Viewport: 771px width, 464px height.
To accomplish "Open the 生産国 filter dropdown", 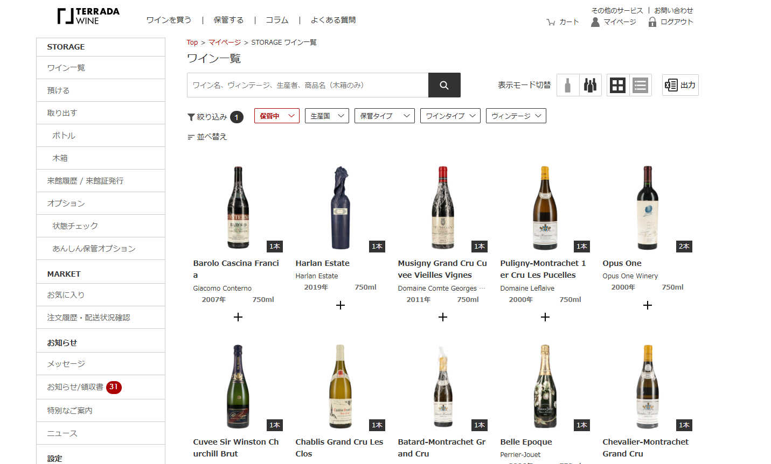I will coord(327,116).
